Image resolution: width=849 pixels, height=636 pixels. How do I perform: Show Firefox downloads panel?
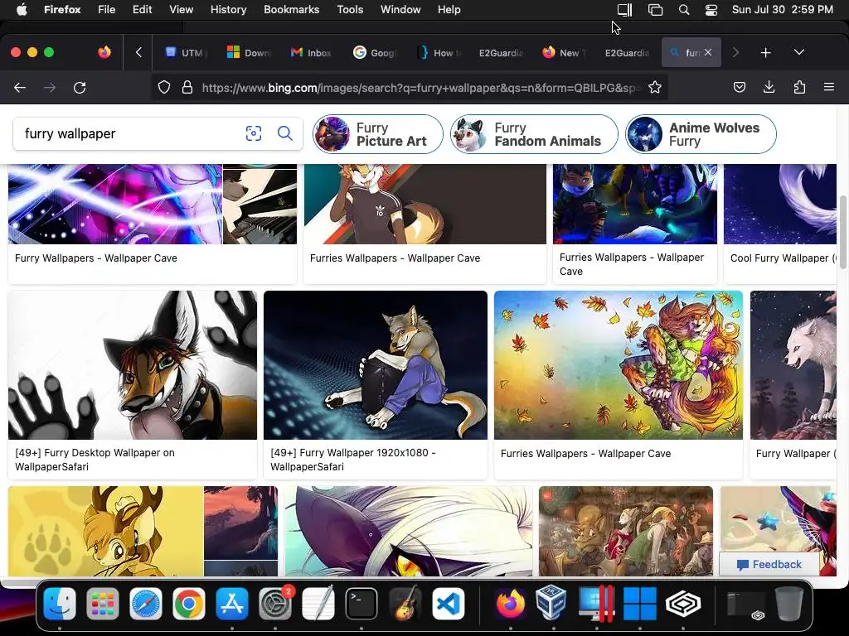coord(769,87)
